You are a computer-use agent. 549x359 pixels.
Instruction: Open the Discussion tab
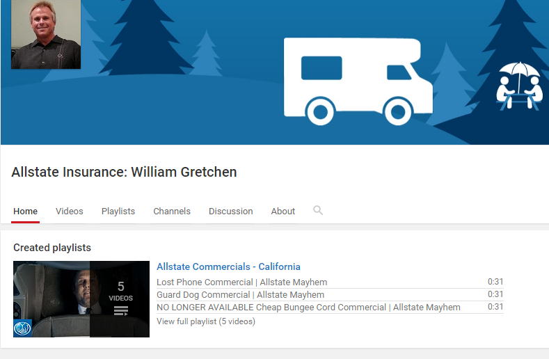[x=231, y=212]
